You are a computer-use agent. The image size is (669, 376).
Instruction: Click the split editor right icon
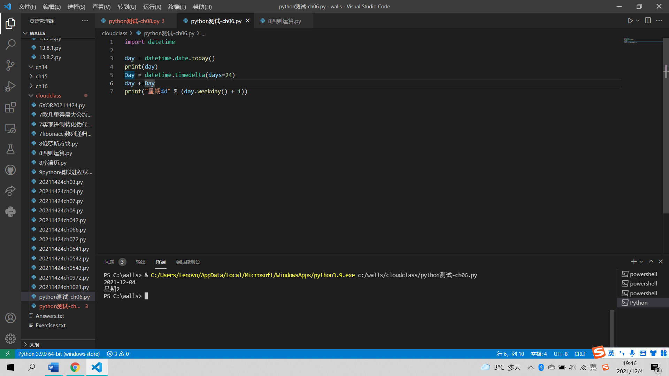(x=648, y=21)
